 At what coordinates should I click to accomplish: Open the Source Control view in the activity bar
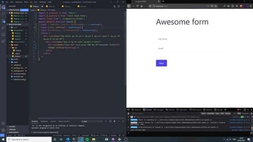click(x=3, y=21)
